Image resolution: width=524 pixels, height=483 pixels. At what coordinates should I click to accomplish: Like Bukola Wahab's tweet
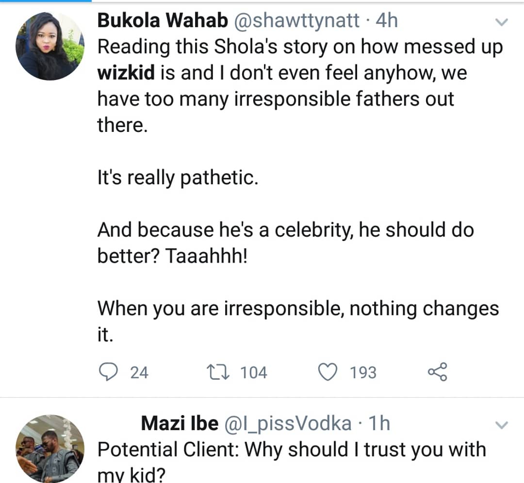pos(327,372)
